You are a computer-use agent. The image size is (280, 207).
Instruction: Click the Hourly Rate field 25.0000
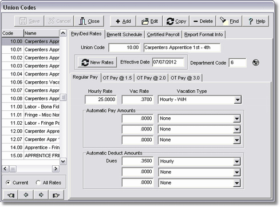tap(101, 99)
